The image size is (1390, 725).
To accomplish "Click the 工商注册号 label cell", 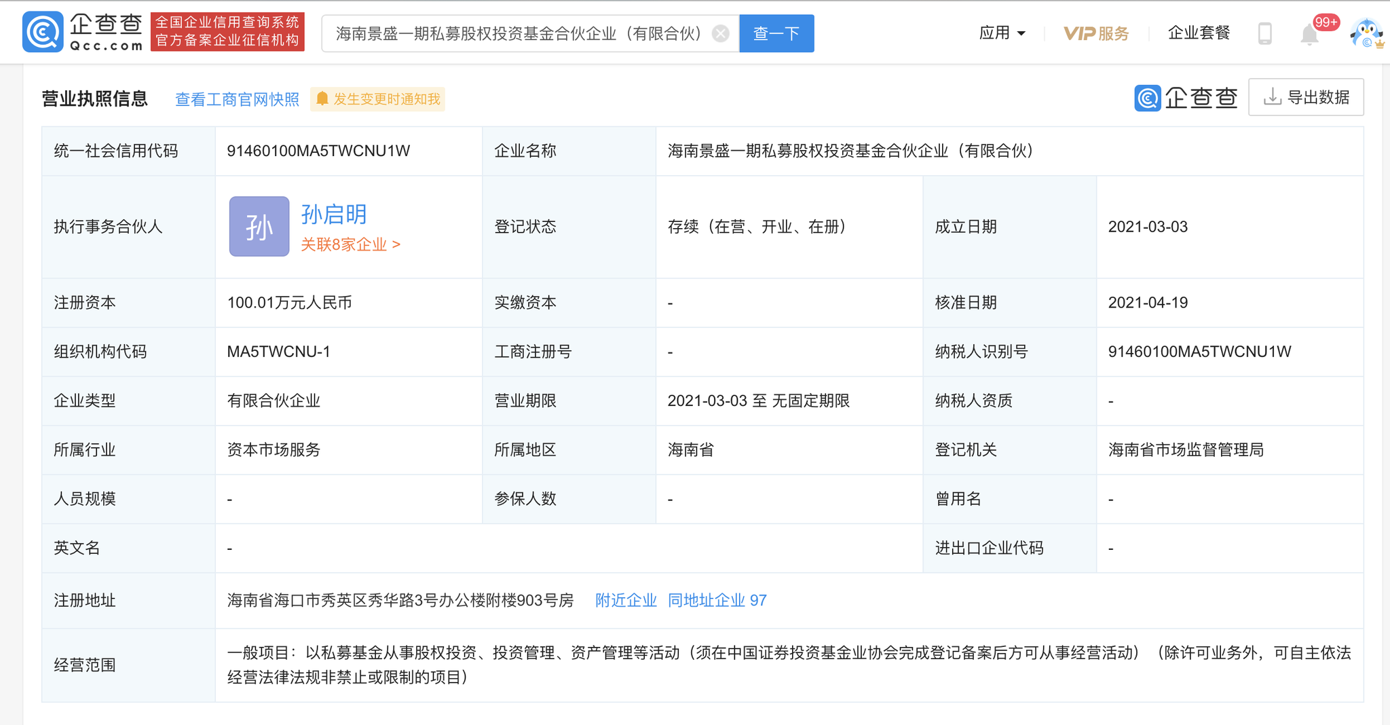I will click(x=569, y=352).
